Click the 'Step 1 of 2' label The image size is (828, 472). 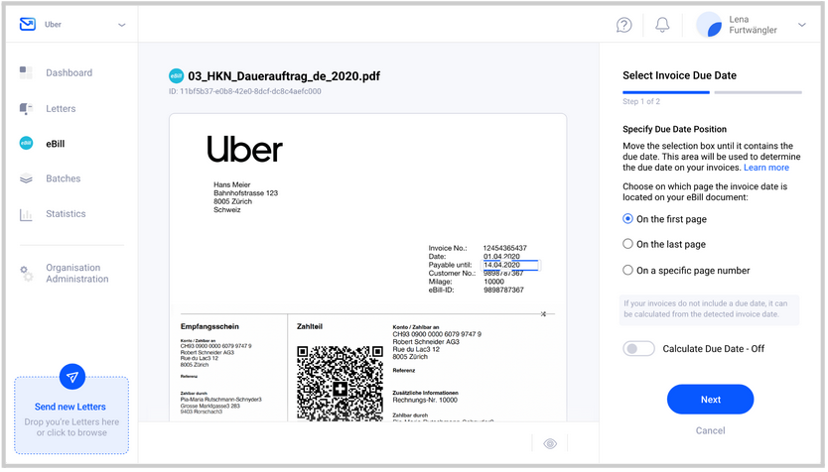point(641,101)
